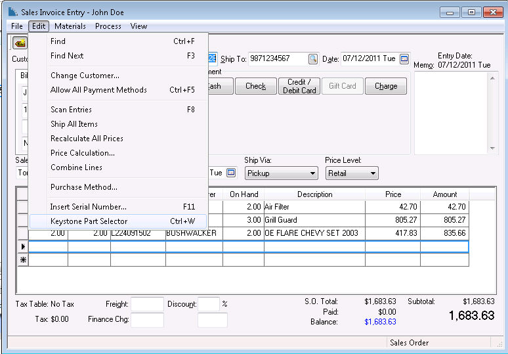Click the app icon in title bar
Image resolution: width=508 pixels, height=354 pixels.
pos(12,12)
